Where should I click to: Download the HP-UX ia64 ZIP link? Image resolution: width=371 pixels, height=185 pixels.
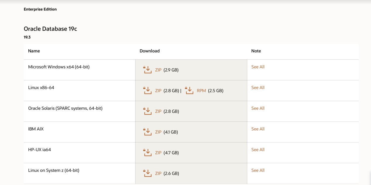click(158, 153)
